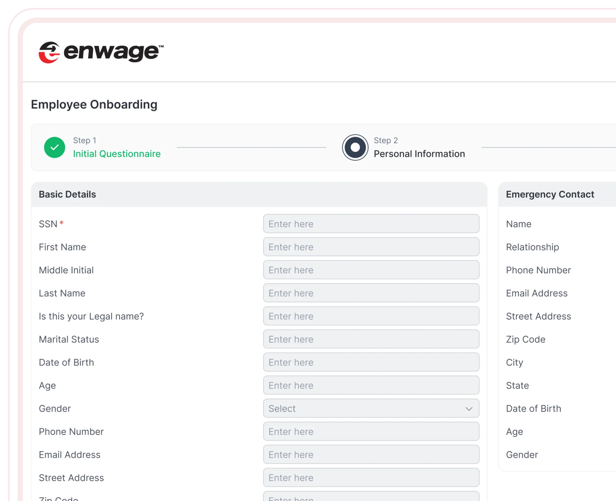Screen dimensions: 616x501
Task: Click the Date of Birth field in Basic Details
Action: click(x=371, y=362)
